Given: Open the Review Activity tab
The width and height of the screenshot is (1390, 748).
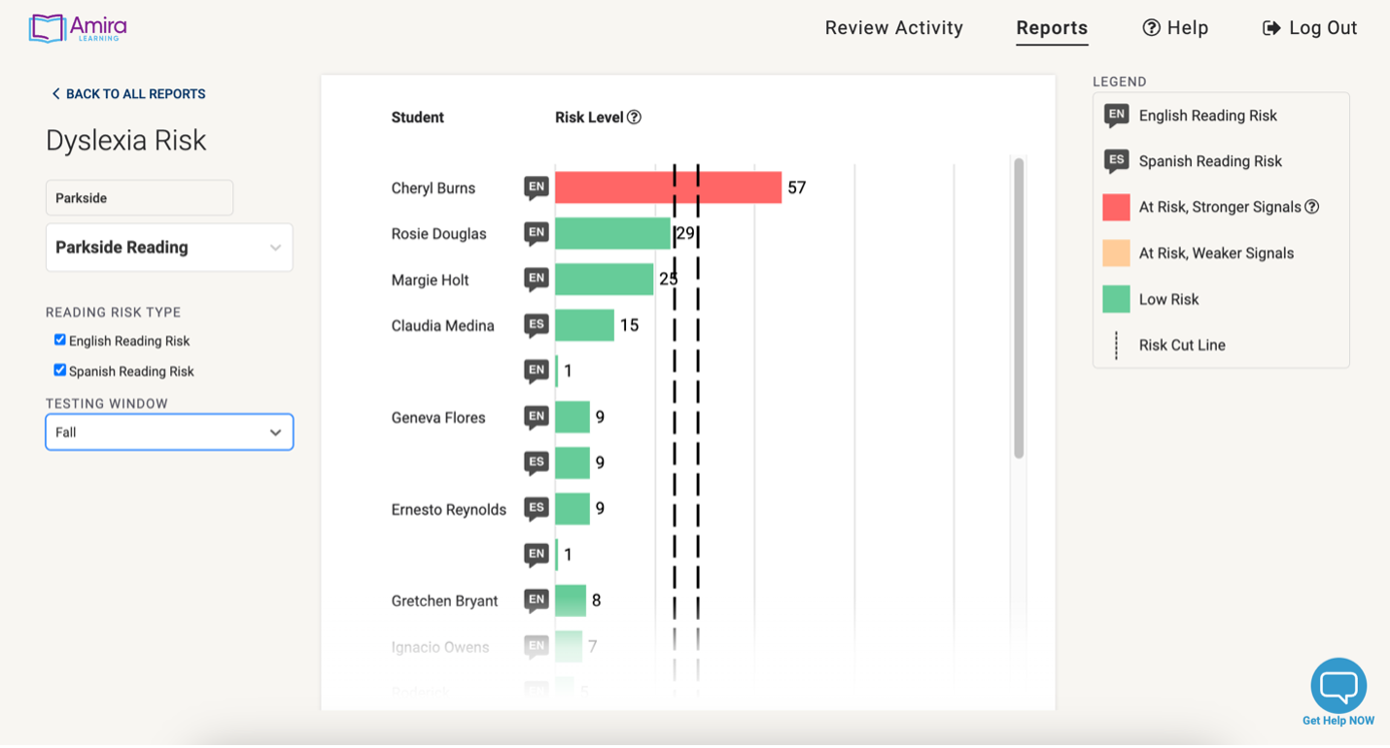Looking at the screenshot, I should 894,28.
